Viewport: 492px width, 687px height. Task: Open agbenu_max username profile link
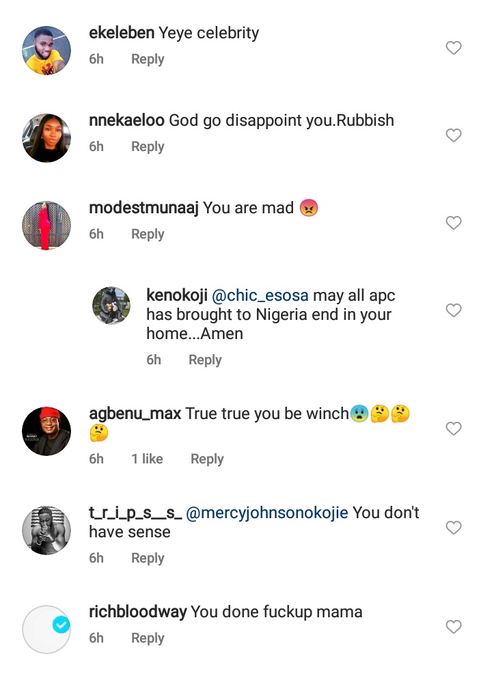point(135,414)
